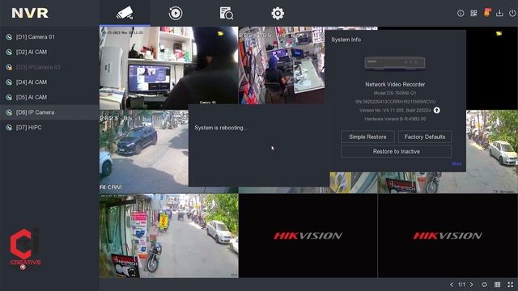Select the middle Hikvision placeholder window

308,235
